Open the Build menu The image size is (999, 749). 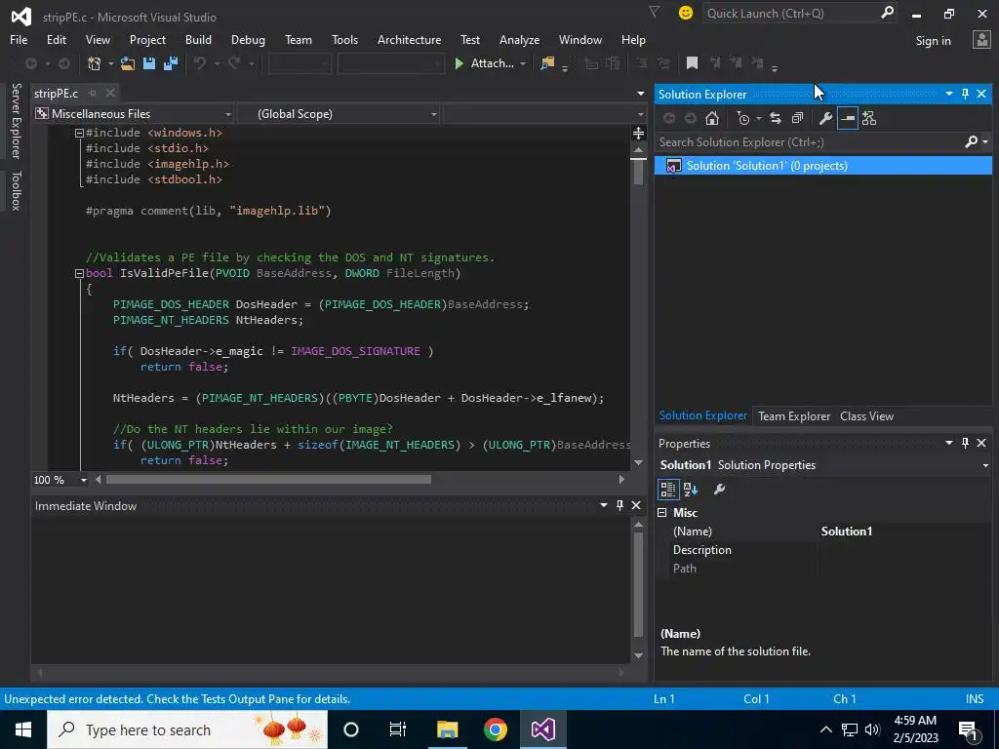click(x=198, y=39)
